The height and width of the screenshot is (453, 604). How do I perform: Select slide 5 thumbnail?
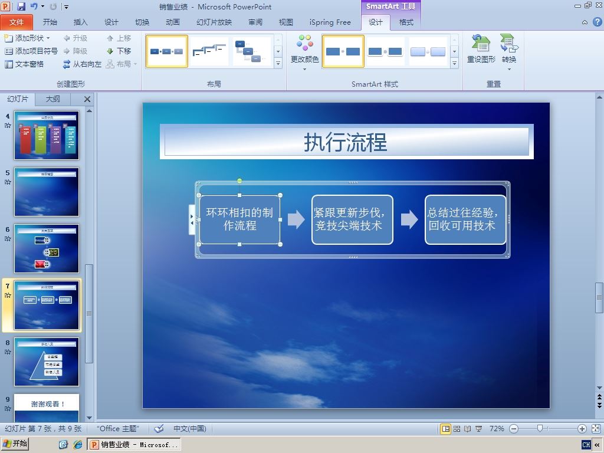click(47, 192)
